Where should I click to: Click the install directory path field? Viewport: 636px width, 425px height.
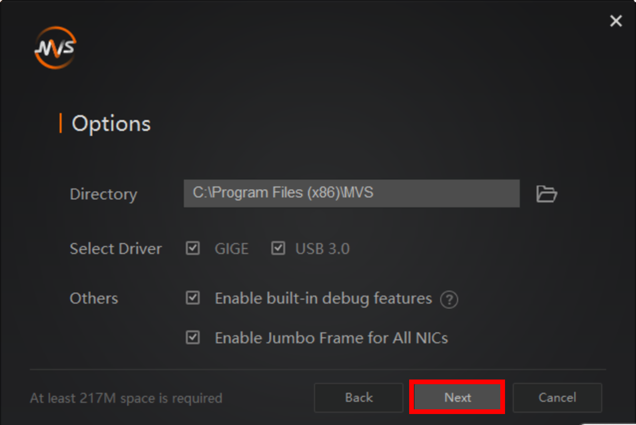[x=352, y=193]
